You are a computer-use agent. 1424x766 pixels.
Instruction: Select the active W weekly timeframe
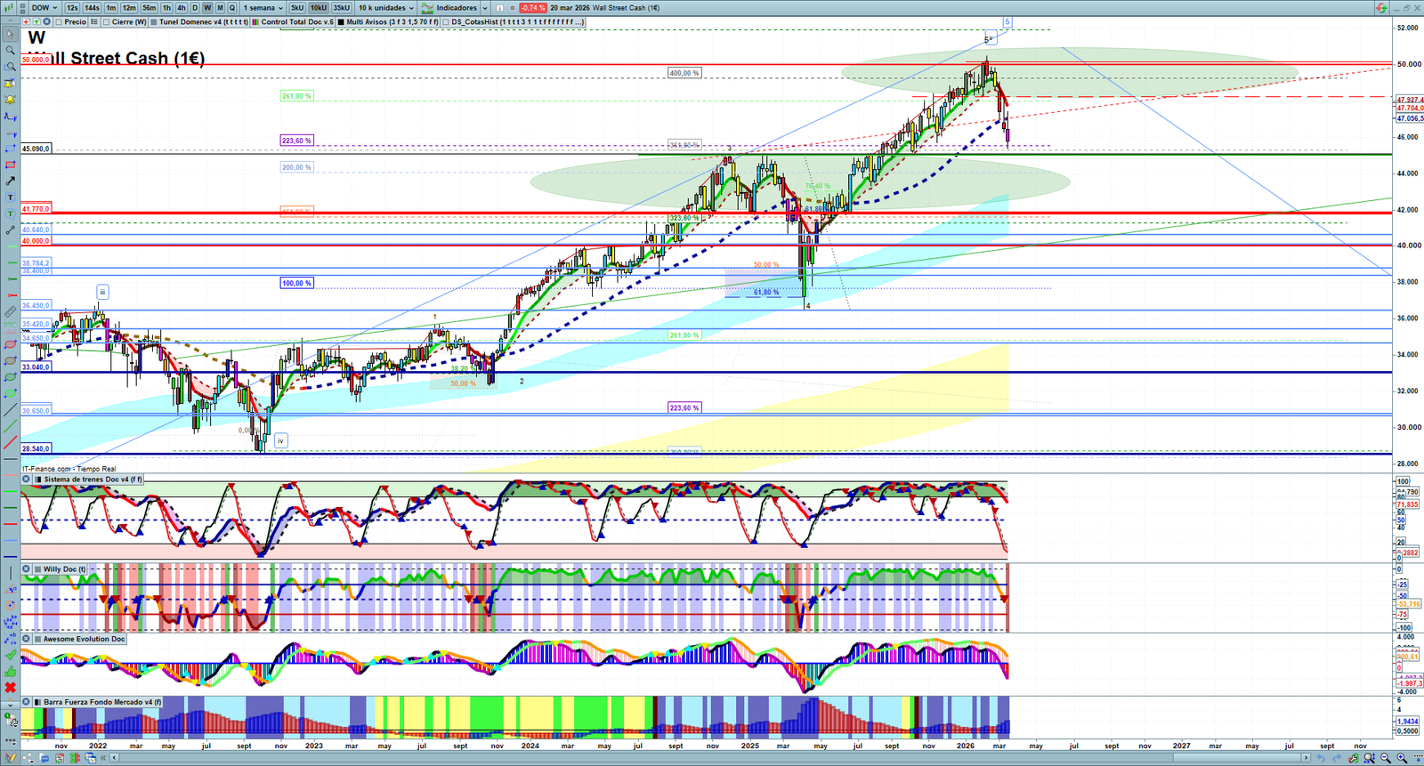click(207, 7)
